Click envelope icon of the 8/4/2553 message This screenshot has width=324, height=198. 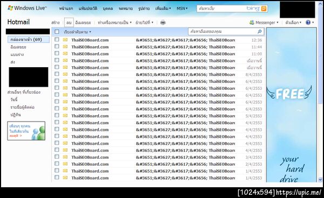tap(65, 74)
